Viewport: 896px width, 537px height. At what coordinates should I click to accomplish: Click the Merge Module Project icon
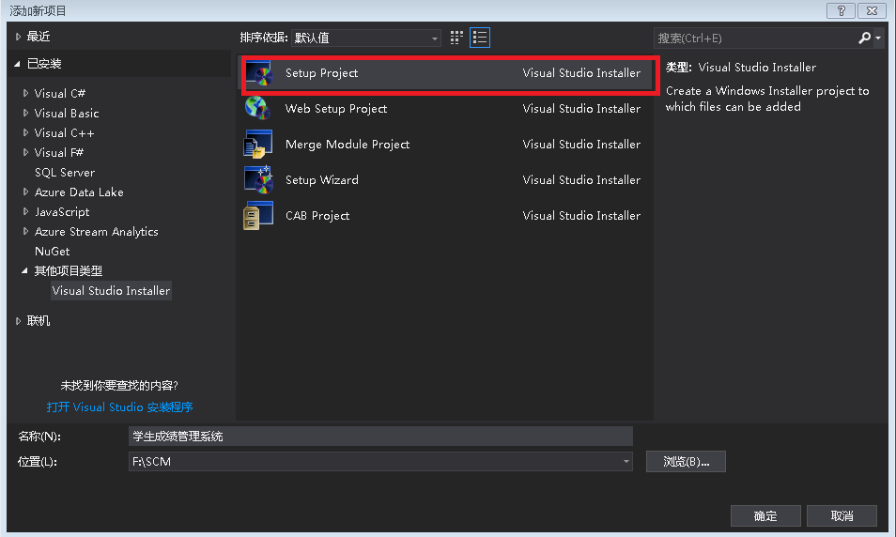pos(257,144)
